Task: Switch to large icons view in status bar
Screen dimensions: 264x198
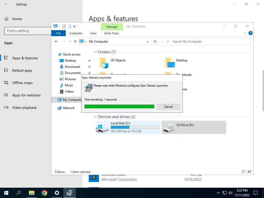Action: (x=250, y=171)
